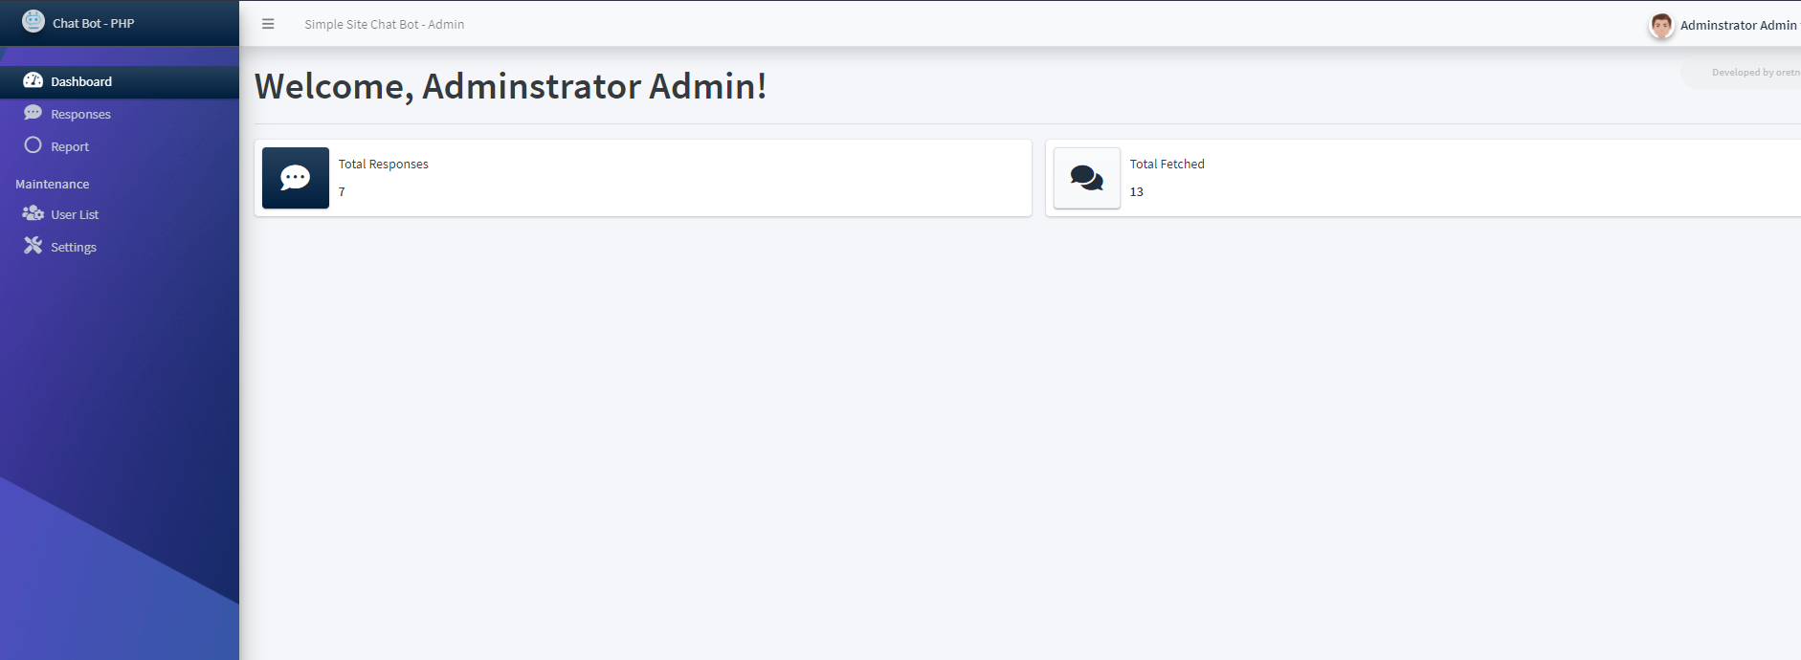Click the Simple Site Chat Bot - Admin title

pyautogui.click(x=385, y=24)
